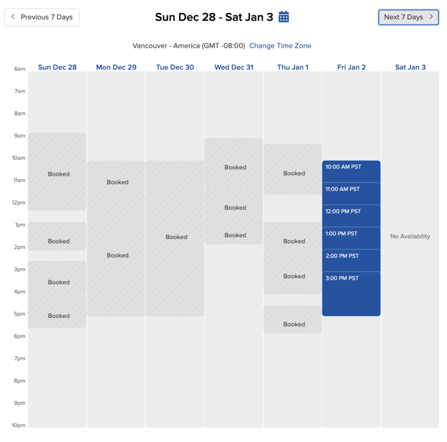Select the 2:00 PM PST slot
The image size is (447, 442).
[351, 260]
